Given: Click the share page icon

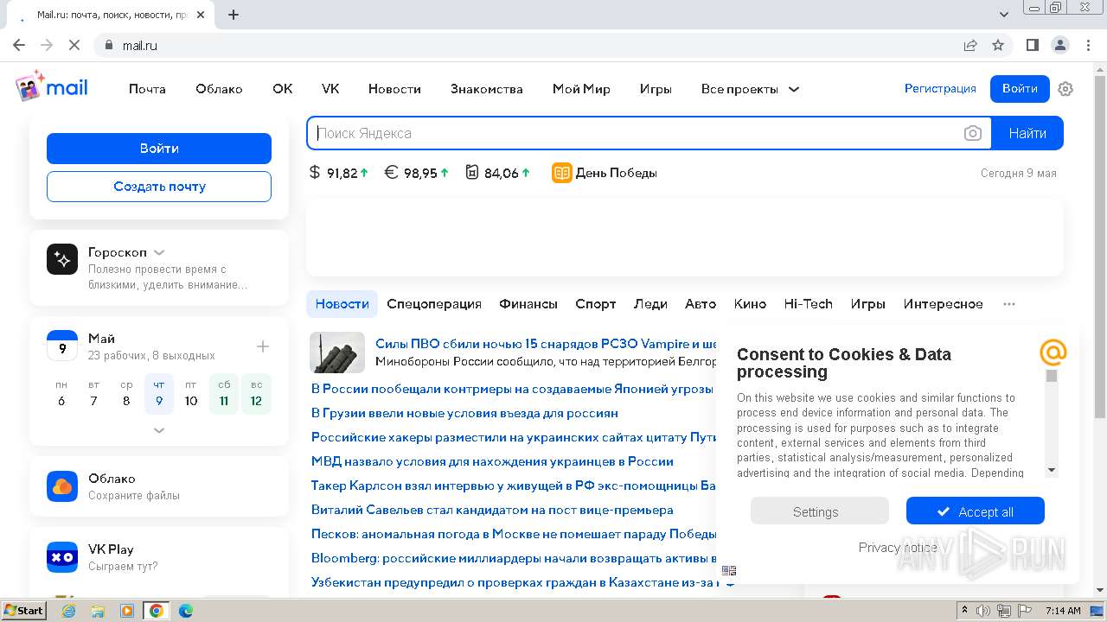Looking at the screenshot, I should [x=970, y=45].
